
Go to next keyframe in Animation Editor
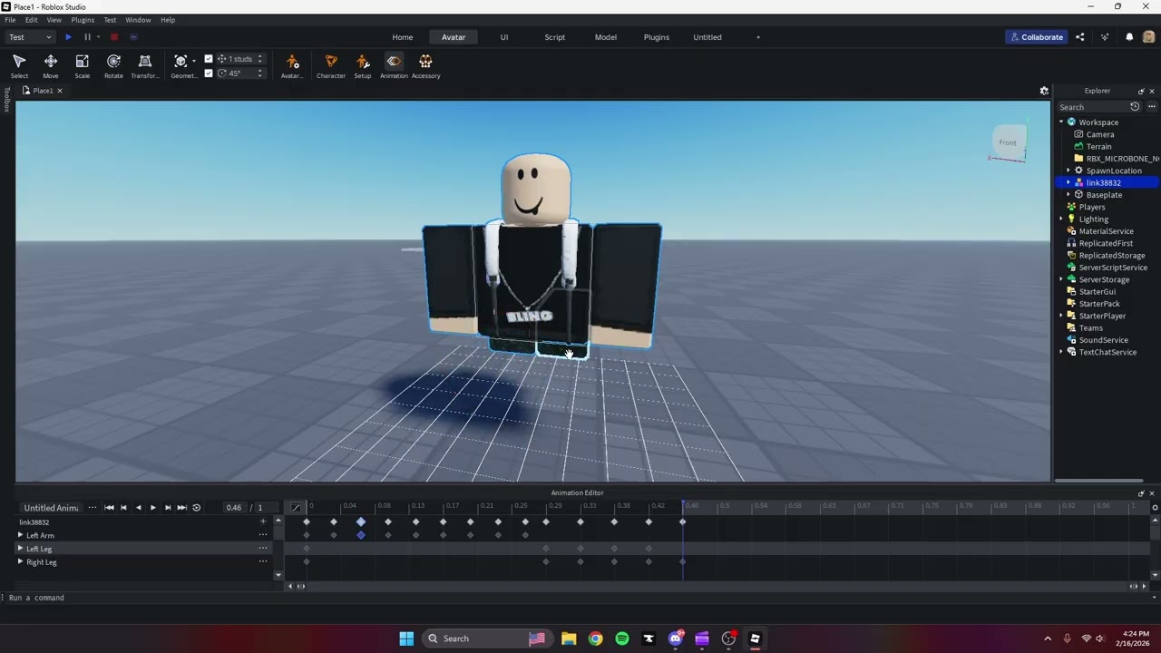[x=167, y=508]
